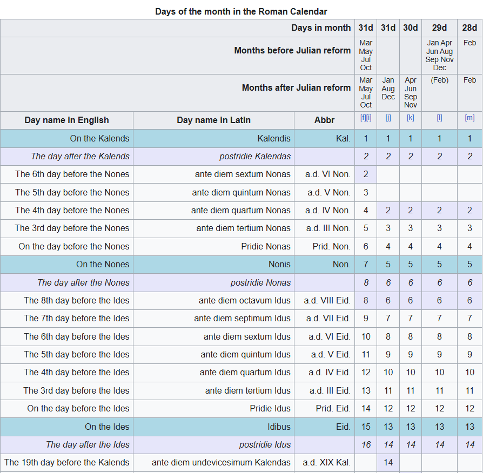Click the 'Day name in English' column header
Viewport: 483px width, 473px height.
[x=66, y=120]
